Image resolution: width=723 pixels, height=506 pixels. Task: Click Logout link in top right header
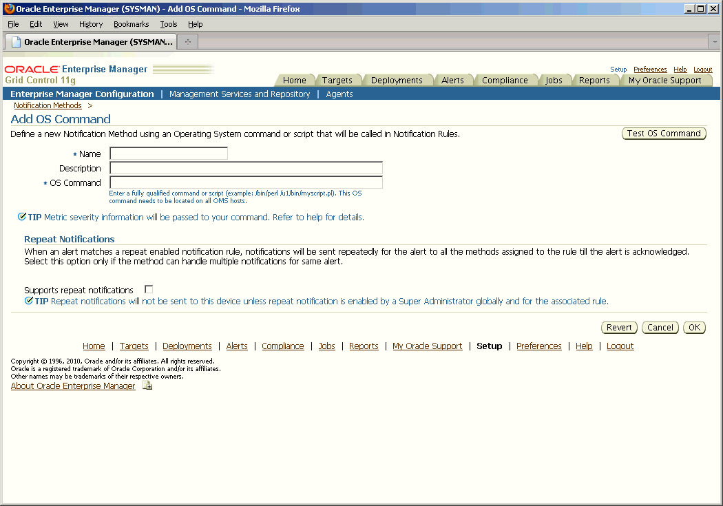703,69
